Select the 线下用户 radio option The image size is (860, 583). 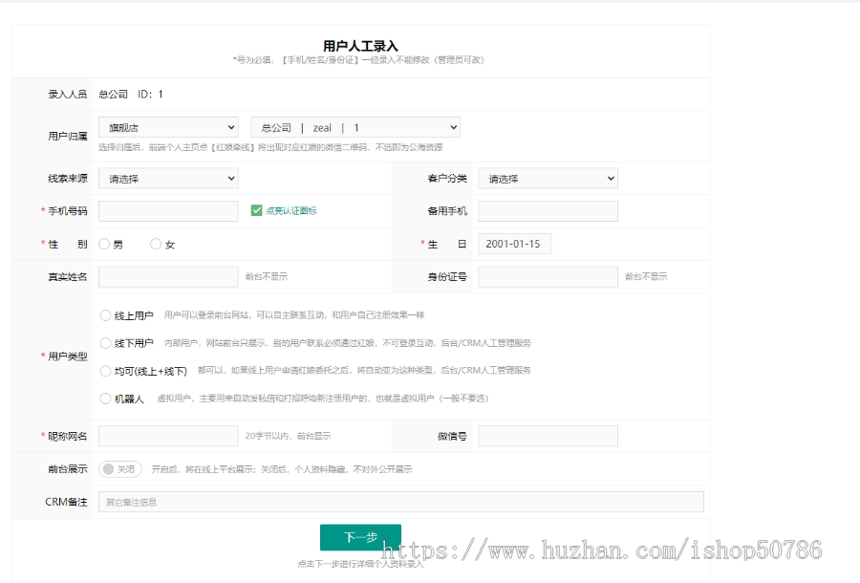coord(105,343)
